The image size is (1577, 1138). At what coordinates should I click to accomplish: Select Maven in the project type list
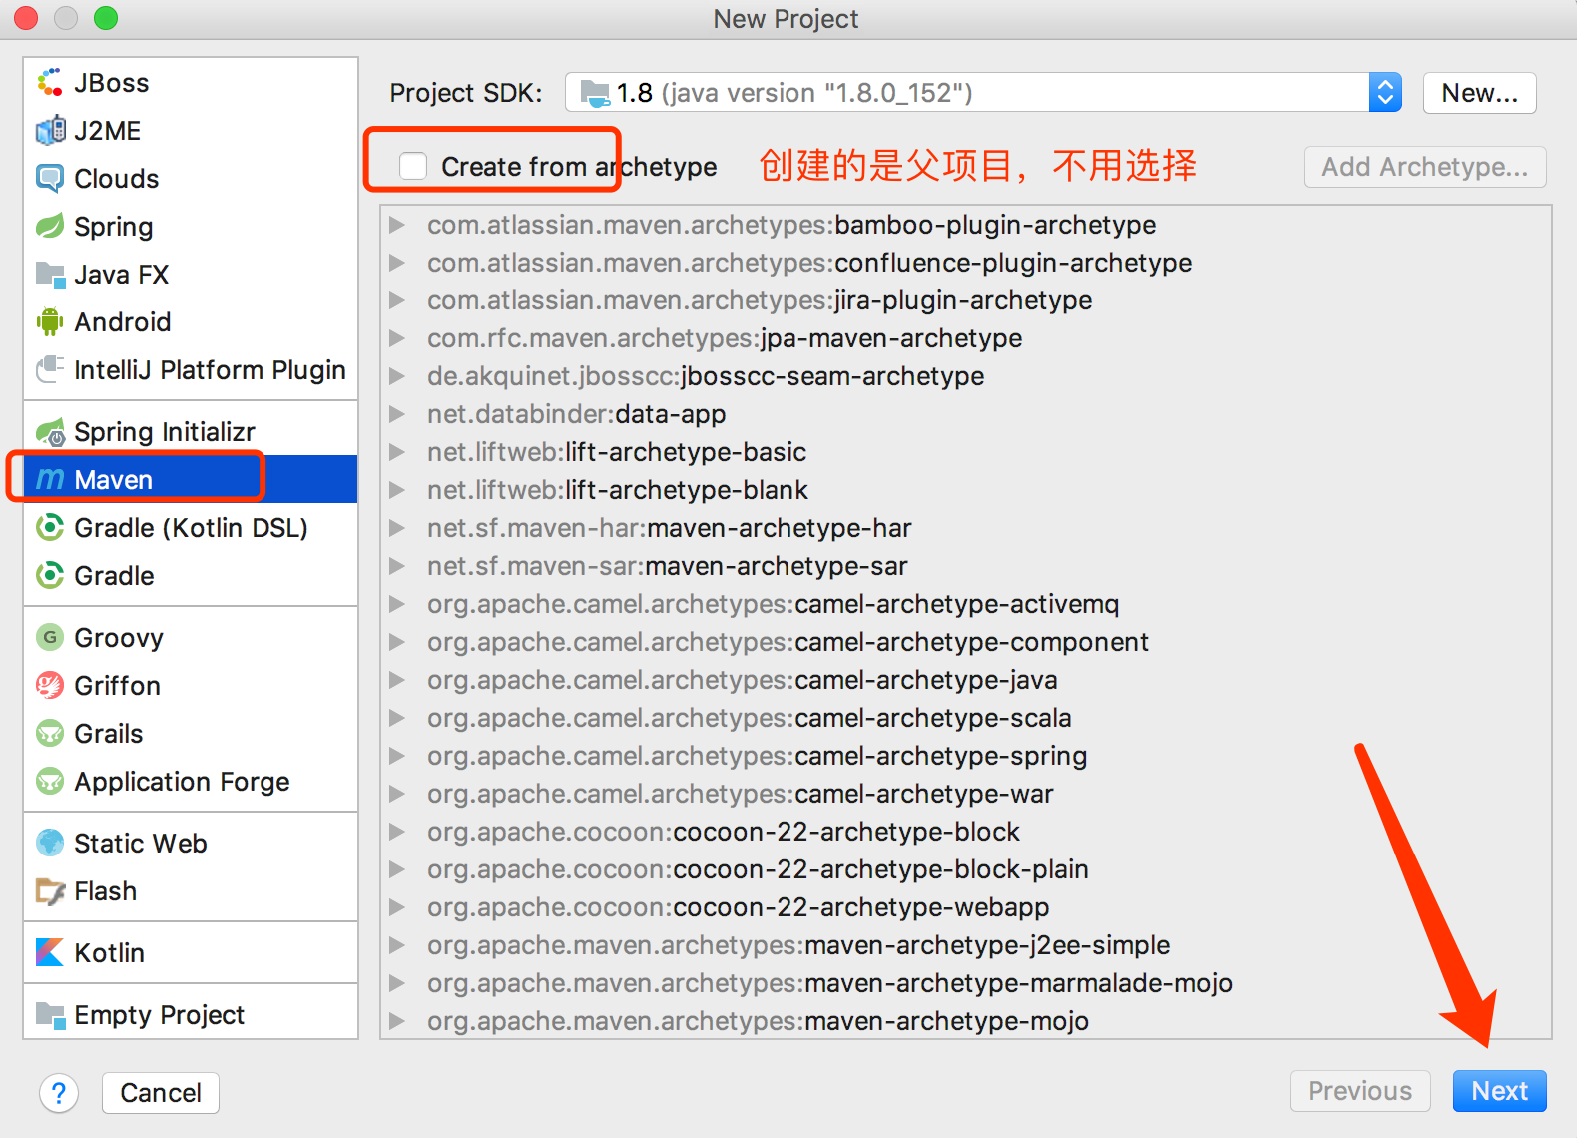click(x=191, y=480)
